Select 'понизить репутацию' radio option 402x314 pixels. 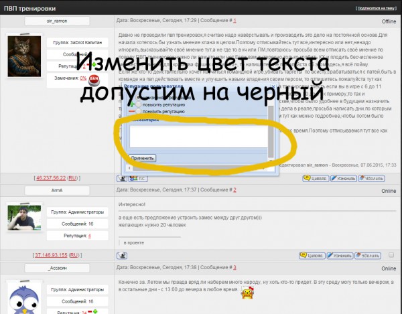click(139, 111)
